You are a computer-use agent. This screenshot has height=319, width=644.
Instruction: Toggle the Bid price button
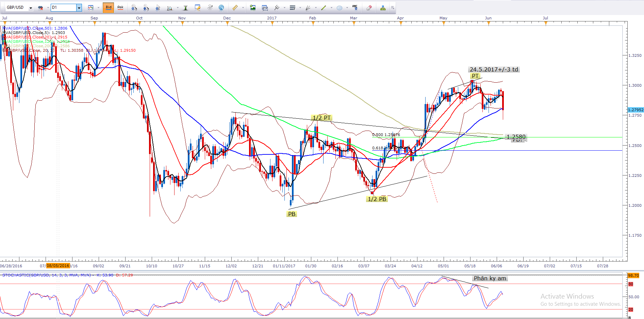point(109,7)
